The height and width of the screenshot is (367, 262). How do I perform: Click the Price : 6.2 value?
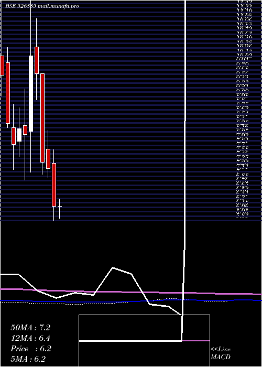pyautogui.click(x=30, y=349)
